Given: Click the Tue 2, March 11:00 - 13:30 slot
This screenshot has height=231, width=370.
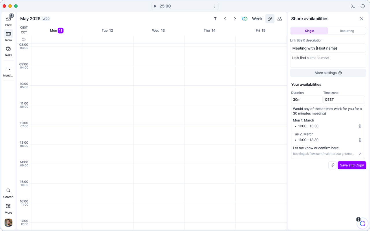Looking at the screenshot, I should click(x=308, y=140).
